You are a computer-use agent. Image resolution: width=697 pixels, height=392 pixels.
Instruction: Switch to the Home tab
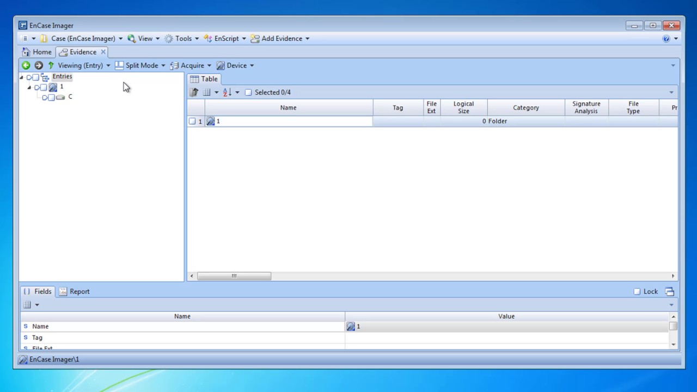[x=37, y=52]
